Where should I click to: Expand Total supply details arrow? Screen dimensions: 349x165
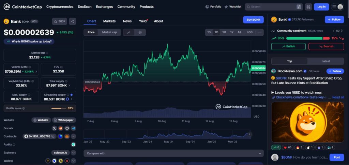69,86
